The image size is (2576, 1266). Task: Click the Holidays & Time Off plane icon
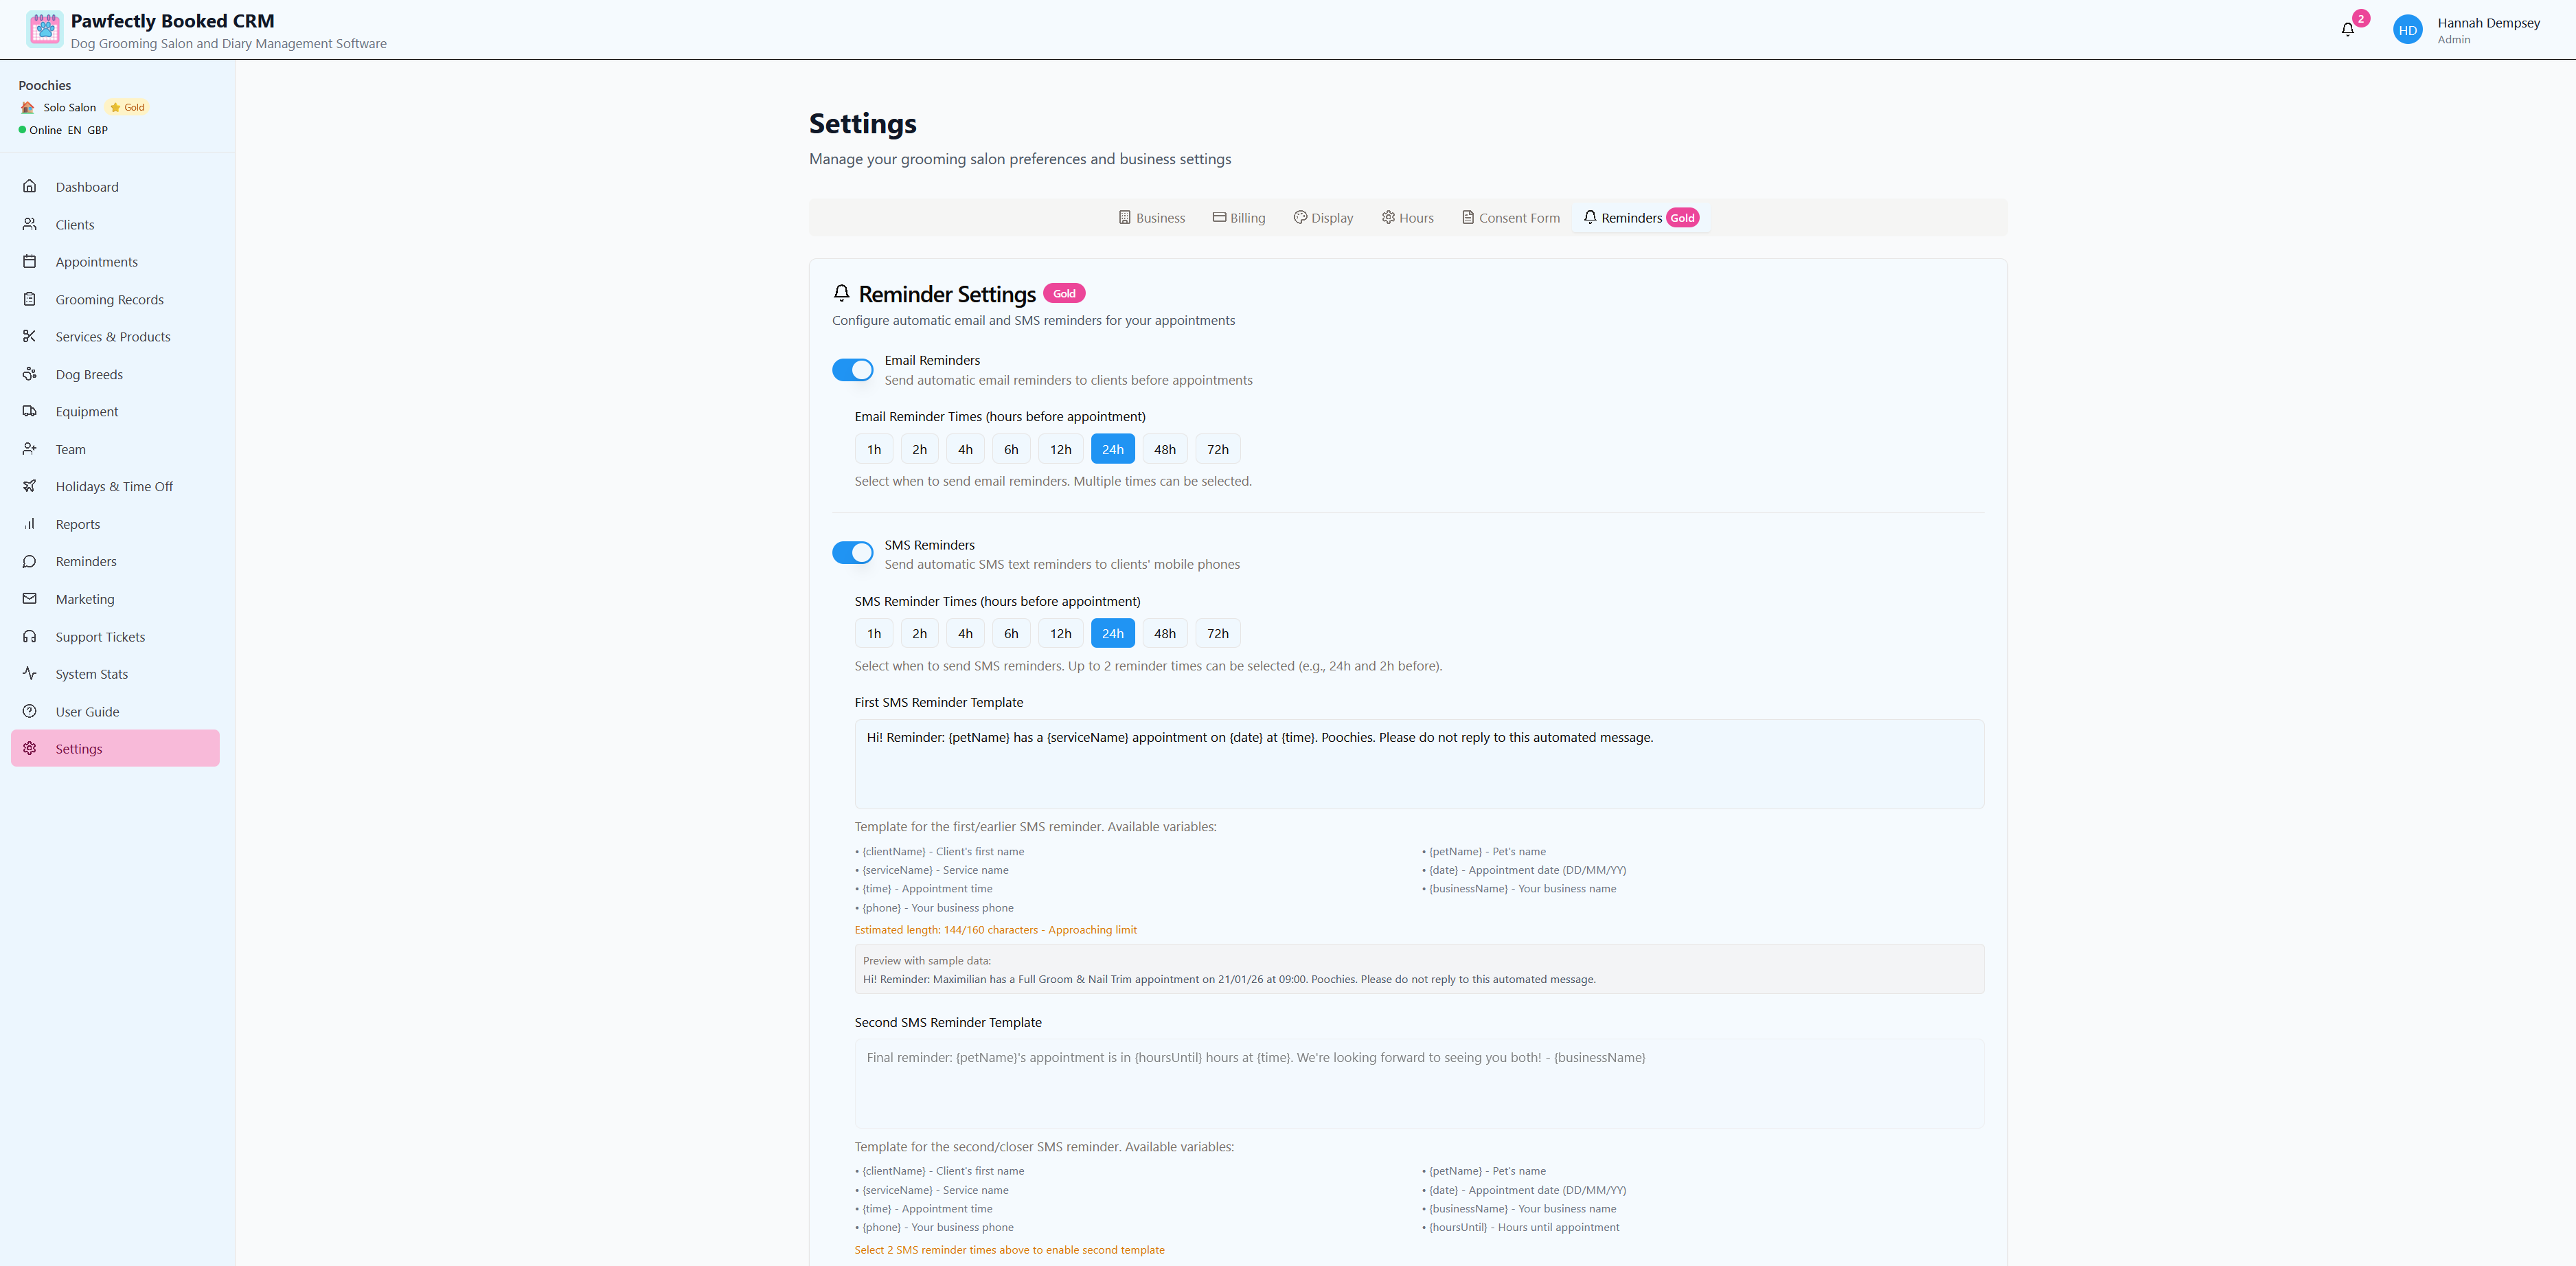coord(30,486)
